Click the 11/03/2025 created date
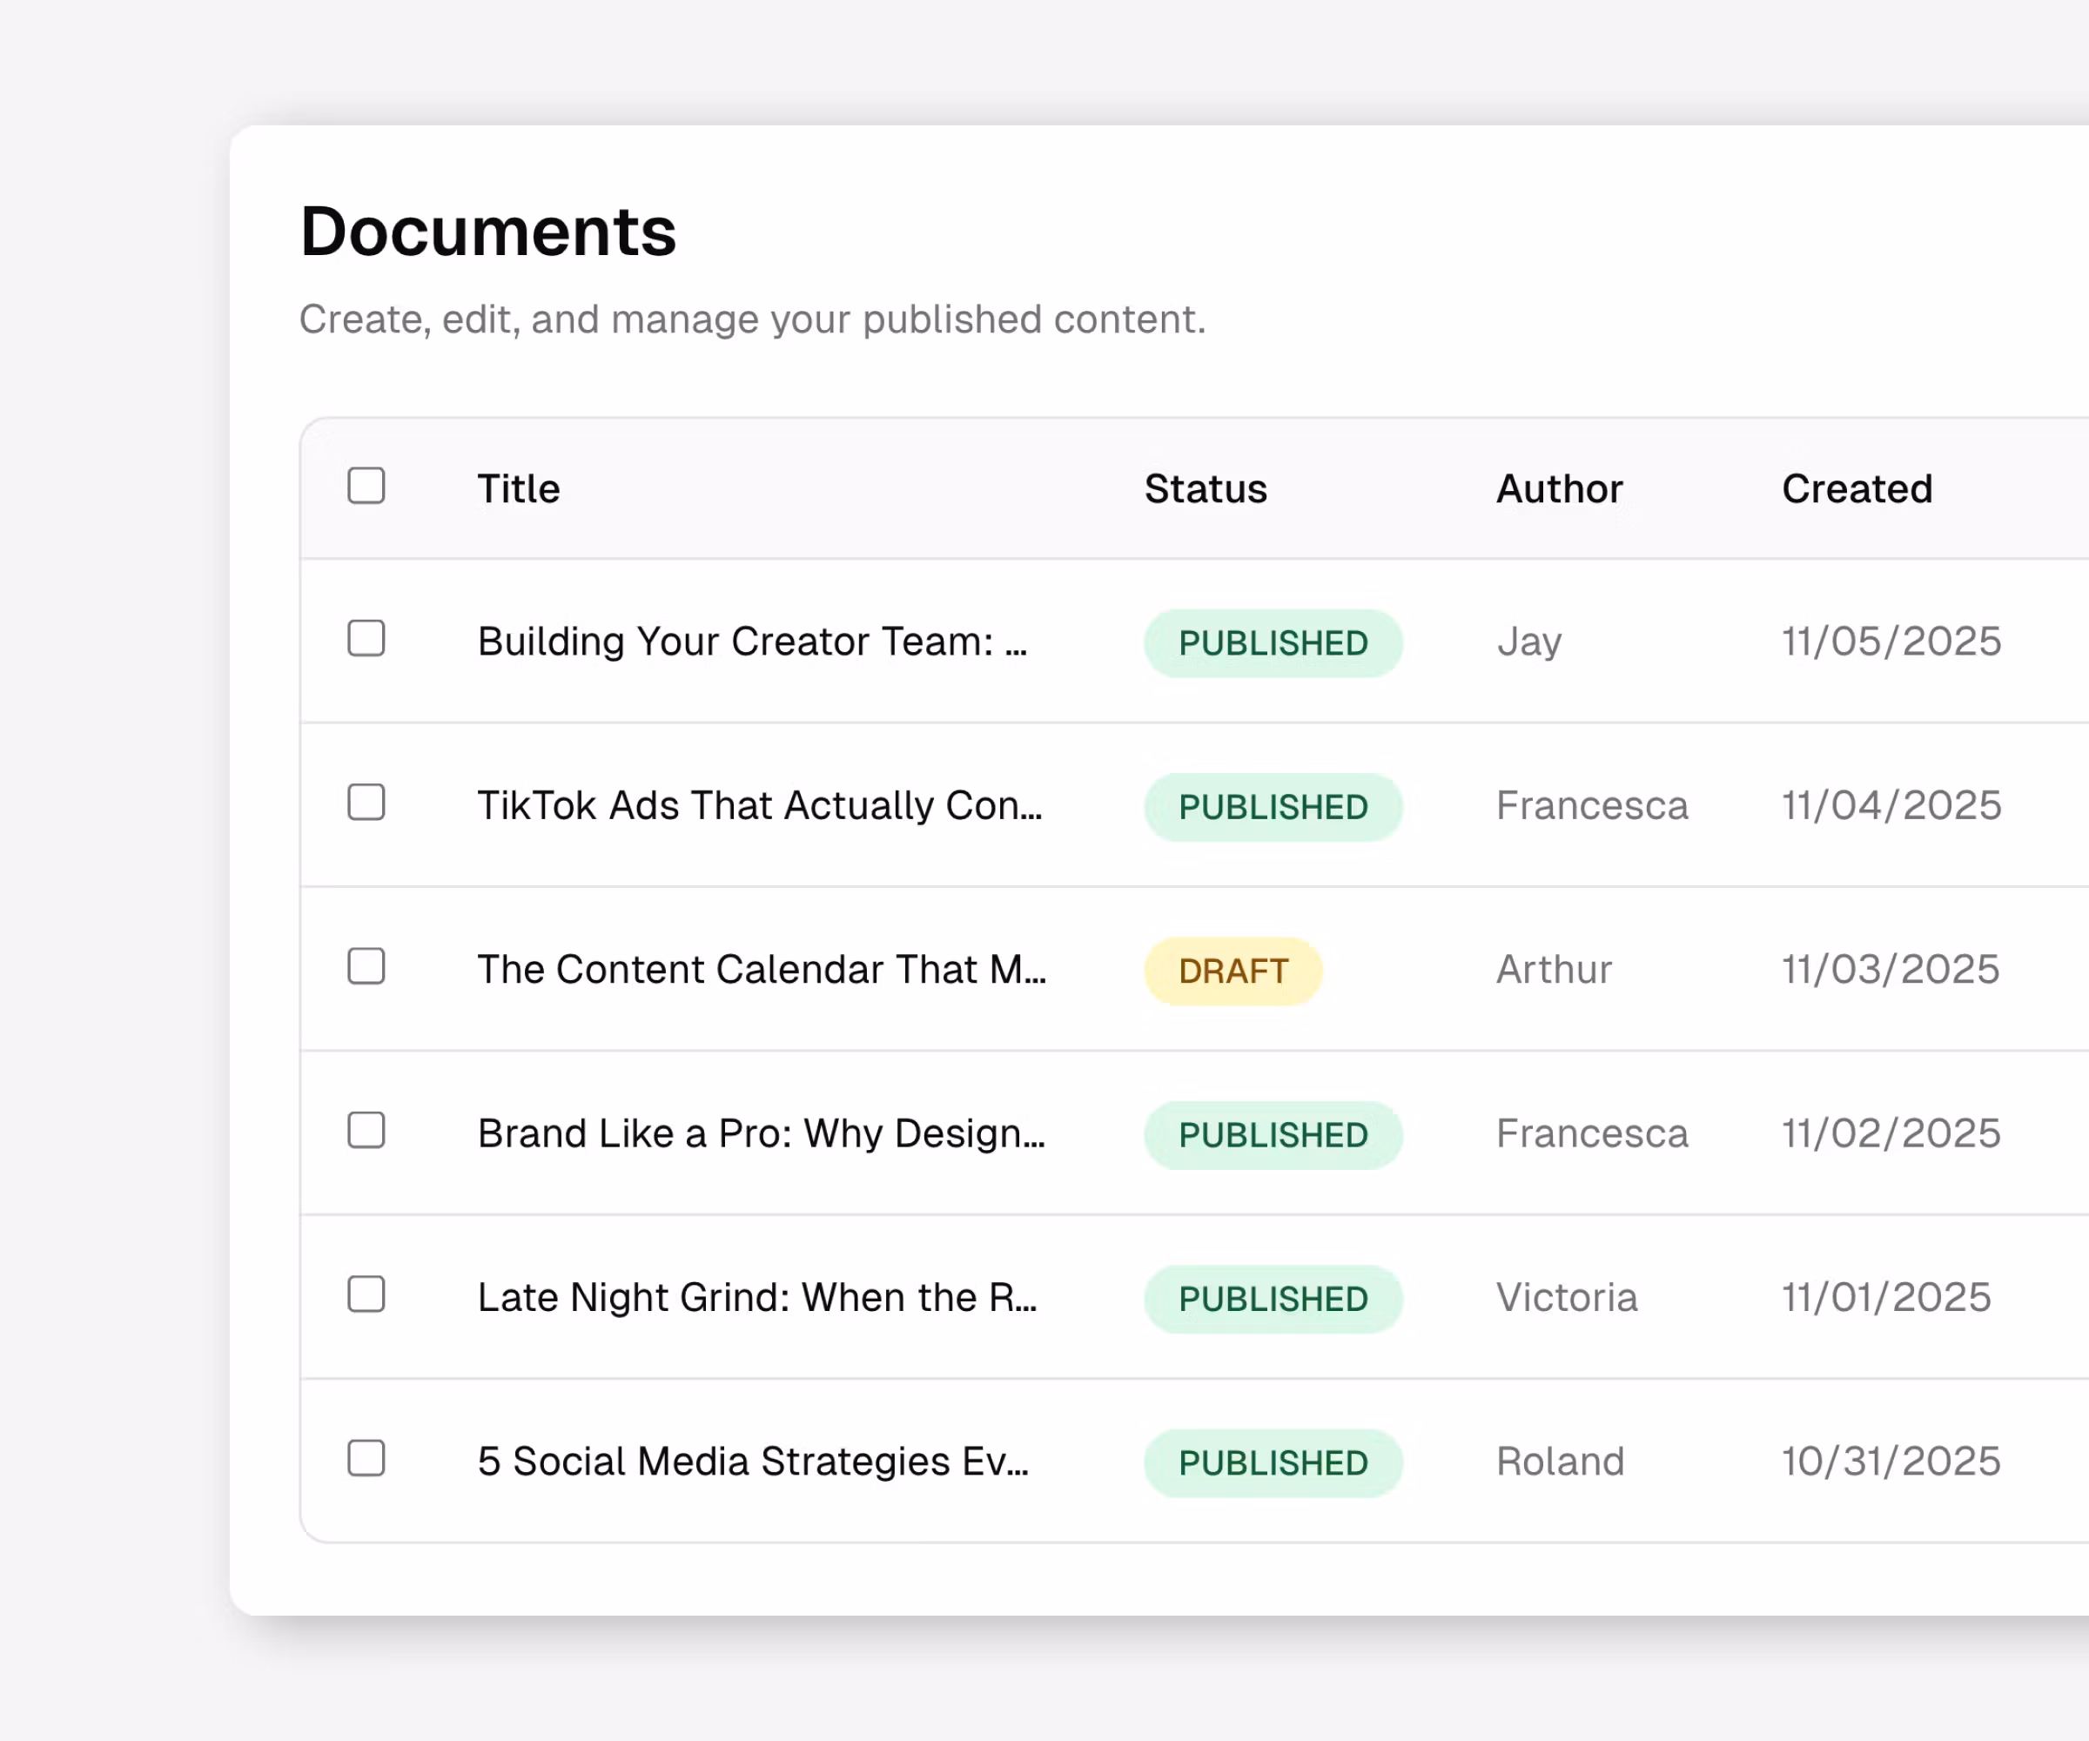Viewport: 2089px width, 1741px height. (x=1890, y=970)
